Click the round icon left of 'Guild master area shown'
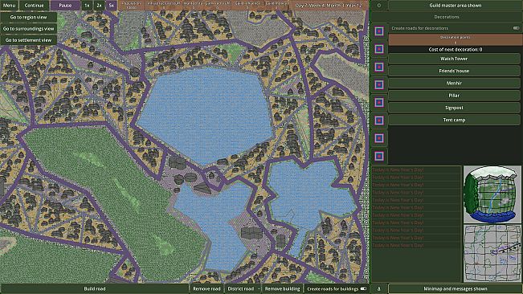The height and width of the screenshot is (294, 523). pos(379,6)
